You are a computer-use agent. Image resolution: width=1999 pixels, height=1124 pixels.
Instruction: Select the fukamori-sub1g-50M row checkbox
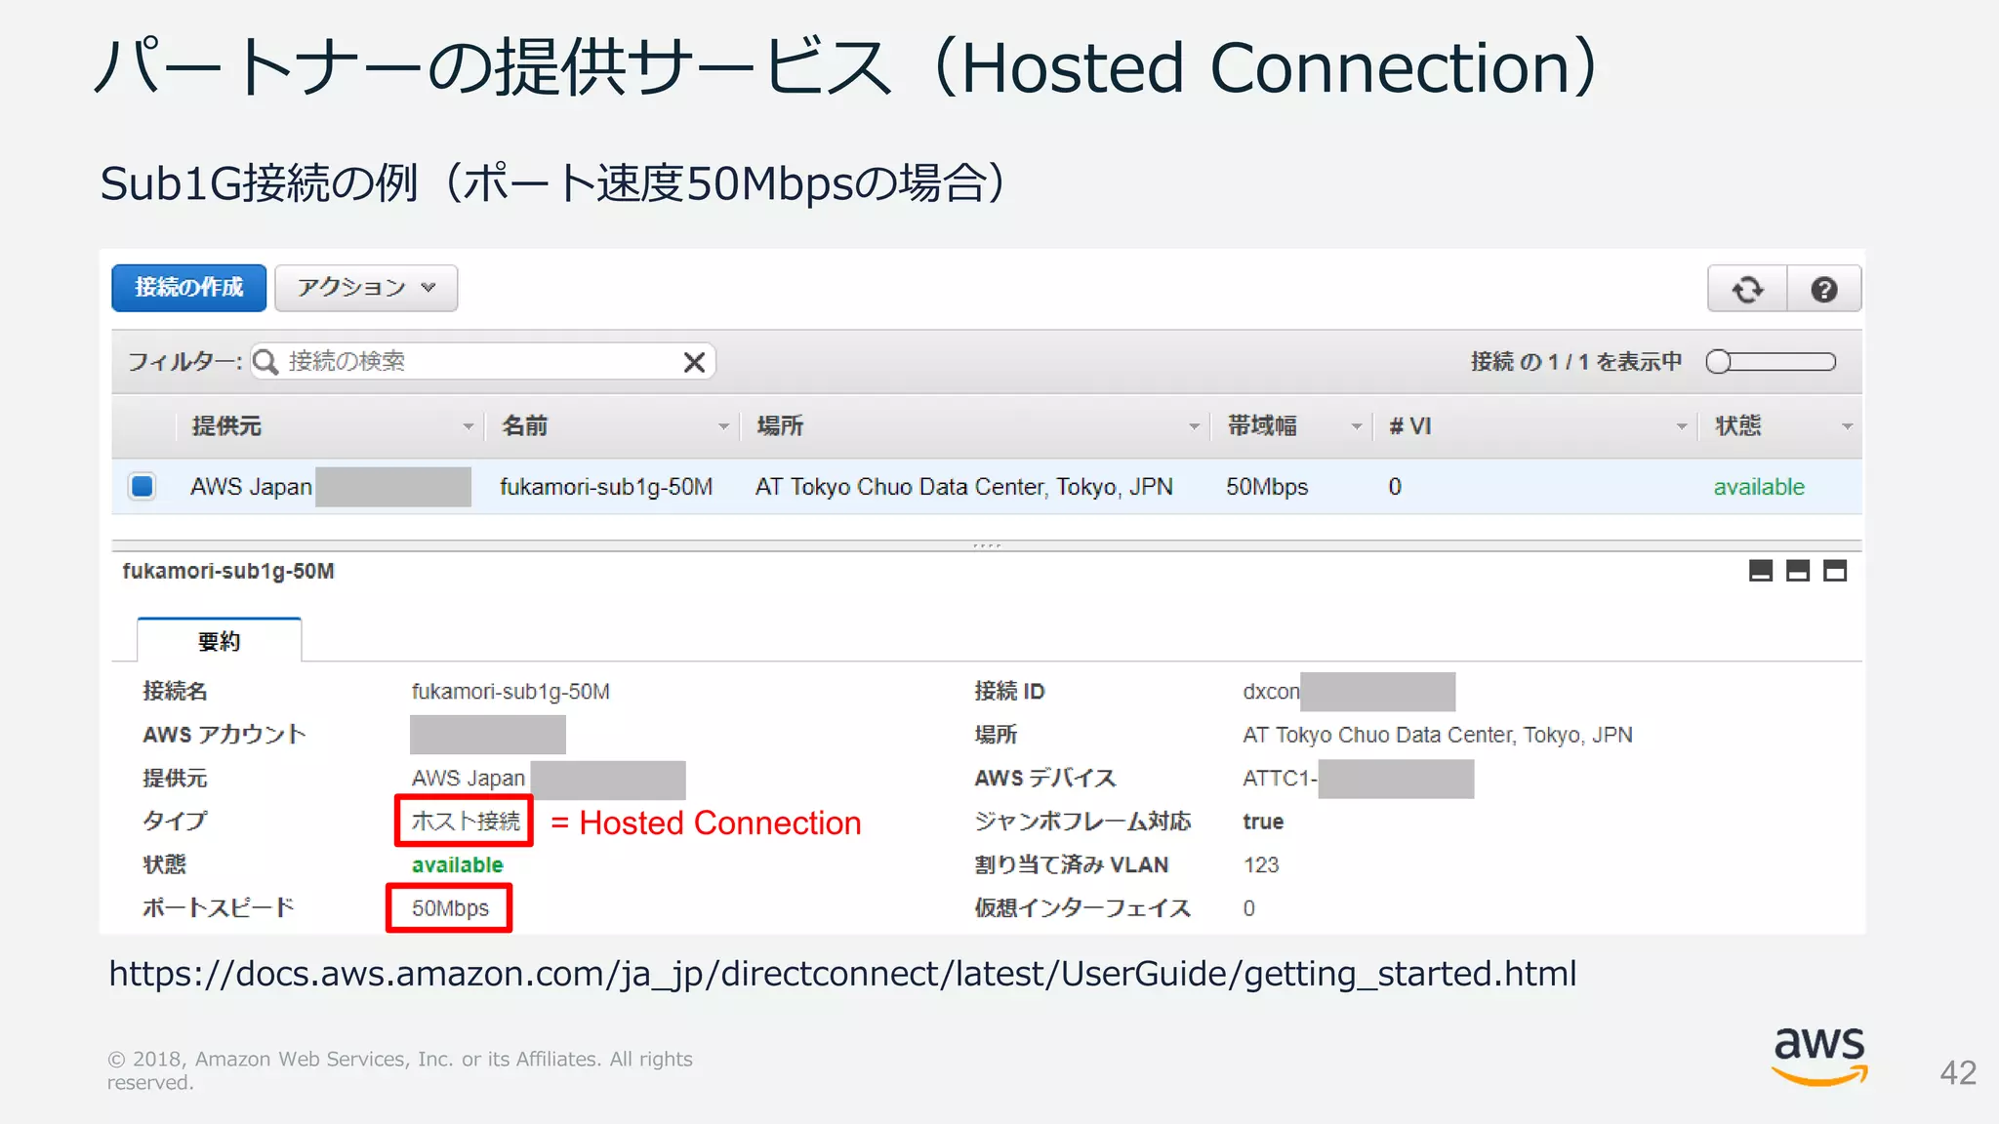(x=143, y=486)
